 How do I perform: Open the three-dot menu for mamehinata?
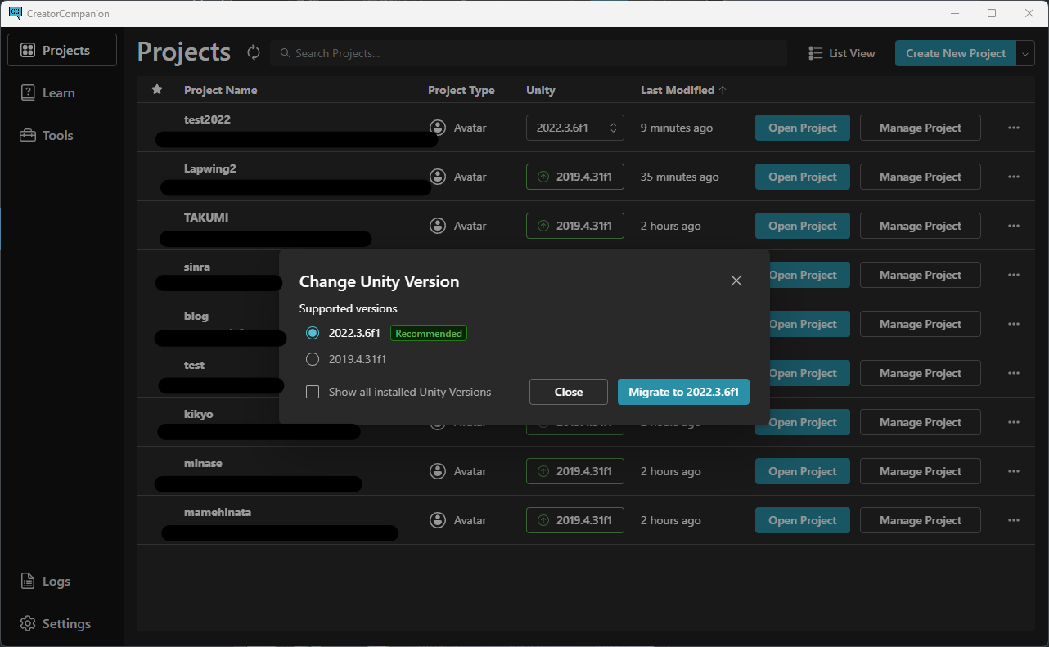(1013, 520)
